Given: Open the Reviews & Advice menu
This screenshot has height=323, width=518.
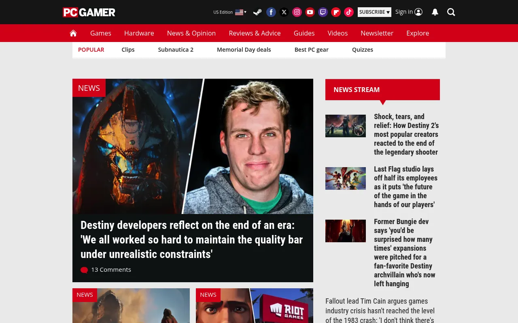Looking at the screenshot, I should 255,33.
